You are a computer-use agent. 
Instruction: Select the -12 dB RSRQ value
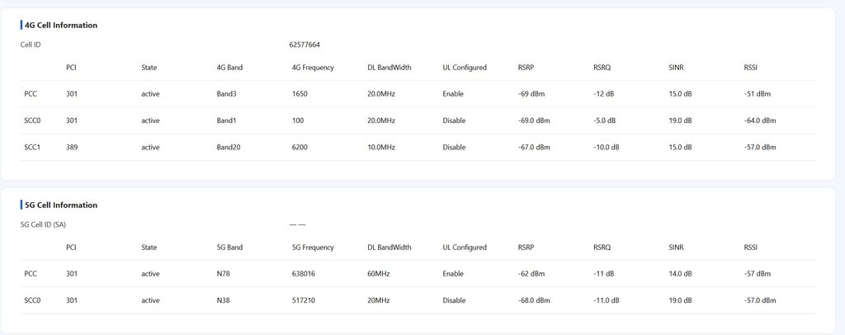[x=605, y=94]
